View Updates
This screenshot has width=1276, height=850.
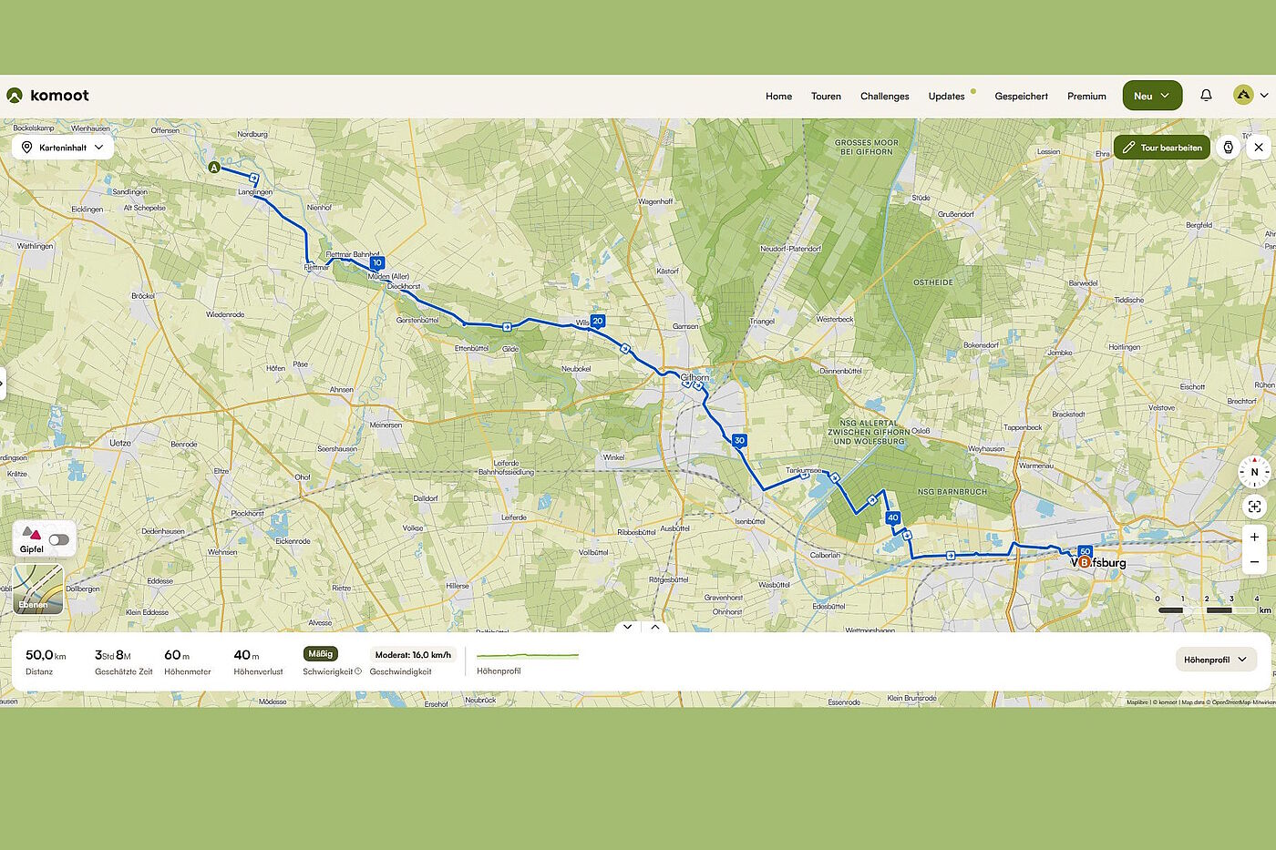(x=947, y=97)
